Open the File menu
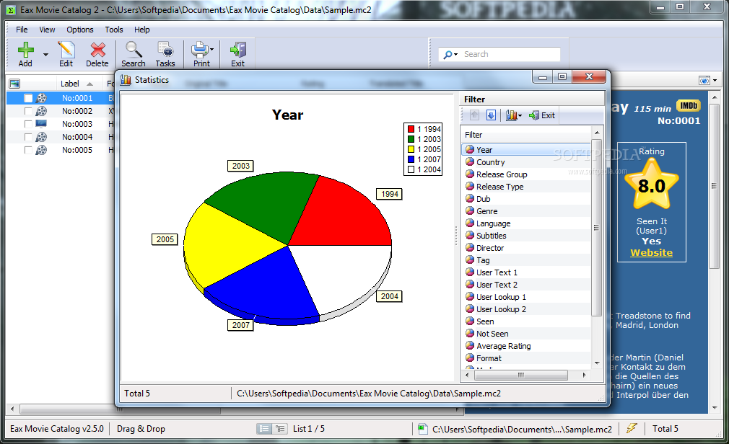 pyautogui.click(x=22, y=30)
